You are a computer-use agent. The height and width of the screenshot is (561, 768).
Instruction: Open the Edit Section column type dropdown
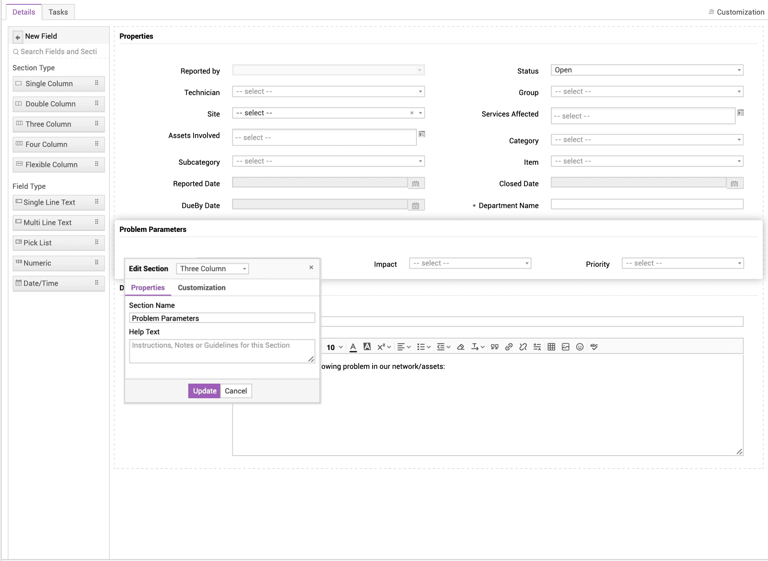[x=213, y=269]
